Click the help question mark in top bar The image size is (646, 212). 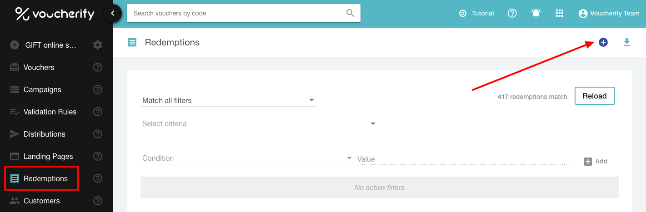[x=512, y=13]
